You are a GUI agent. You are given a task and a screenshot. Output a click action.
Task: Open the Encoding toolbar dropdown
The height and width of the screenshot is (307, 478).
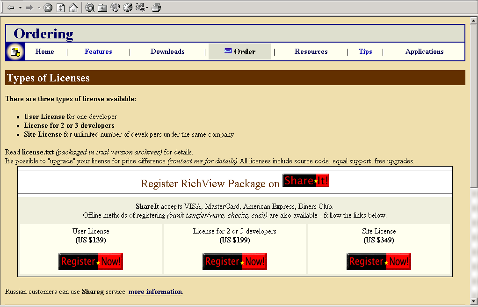click(142, 8)
